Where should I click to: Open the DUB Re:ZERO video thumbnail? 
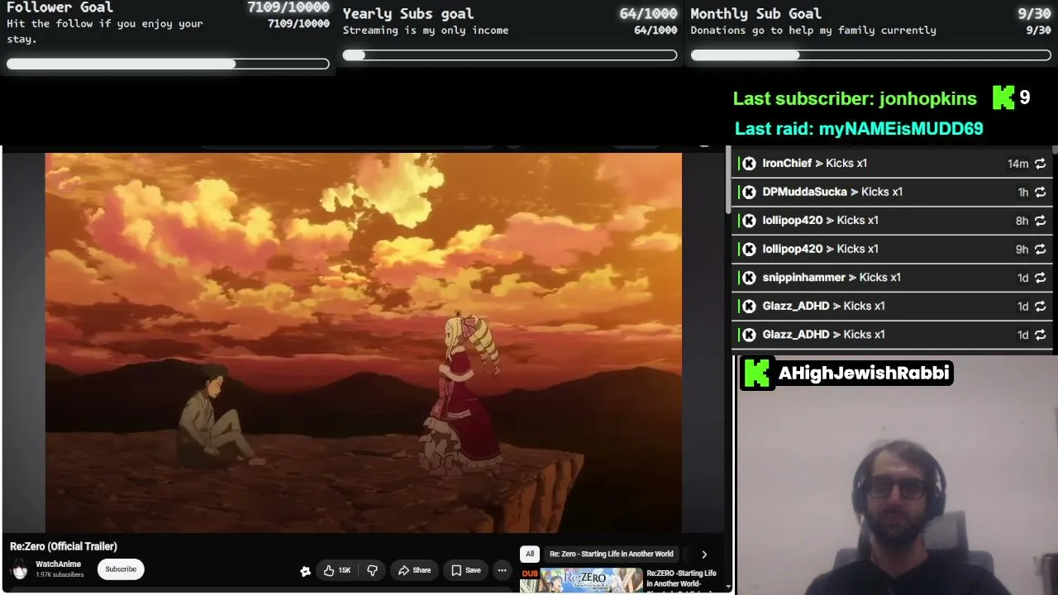point(582,581)
